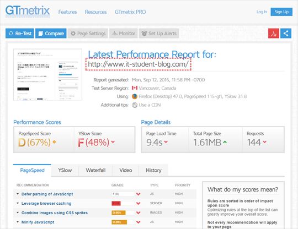This screenshot has width=298, height=229.
Task: Expand Combine images using CSS sprites triangle
Action: point(18,212)
